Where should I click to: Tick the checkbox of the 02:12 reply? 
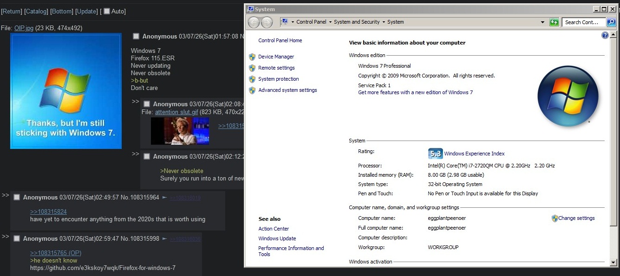point(147,156)
